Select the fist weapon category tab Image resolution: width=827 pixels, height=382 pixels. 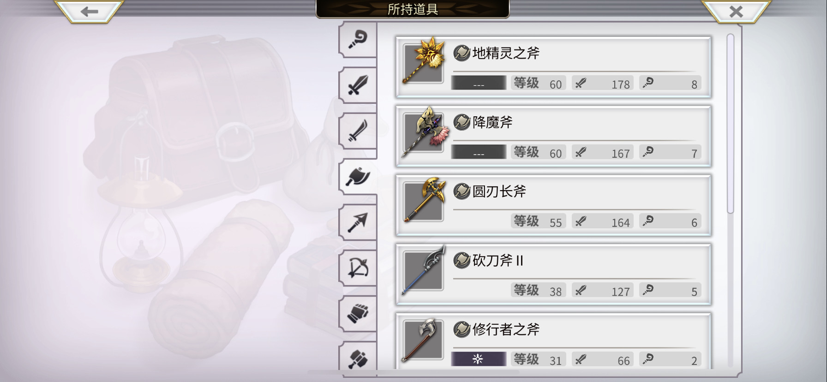(x=358, y=314)
